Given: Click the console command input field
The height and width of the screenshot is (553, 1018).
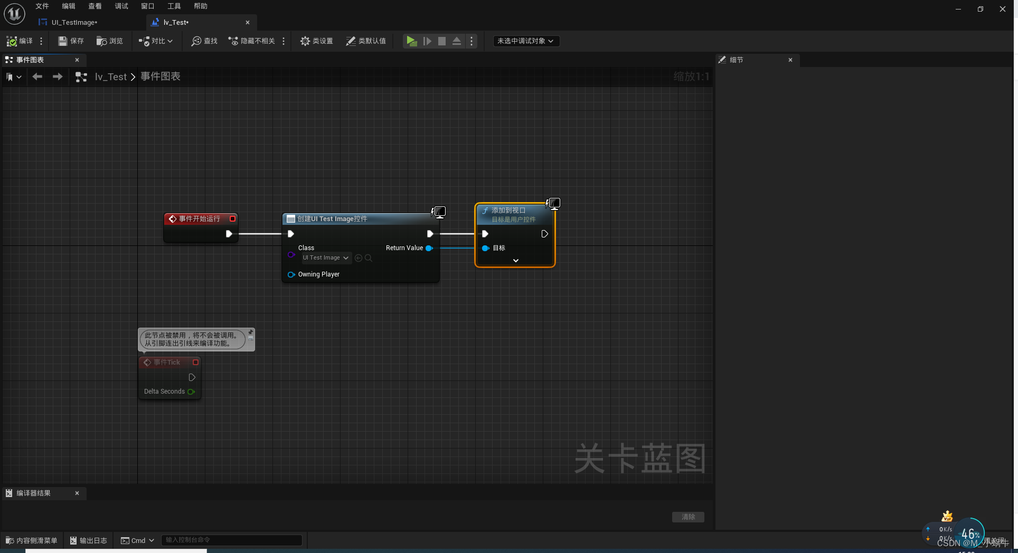Looking at the screenshot, I should tap(231, 540).
